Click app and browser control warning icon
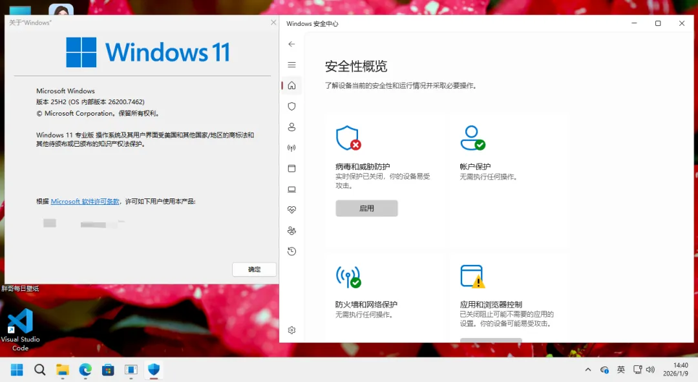This screenshot has height=382, width=698. (472, 277)
